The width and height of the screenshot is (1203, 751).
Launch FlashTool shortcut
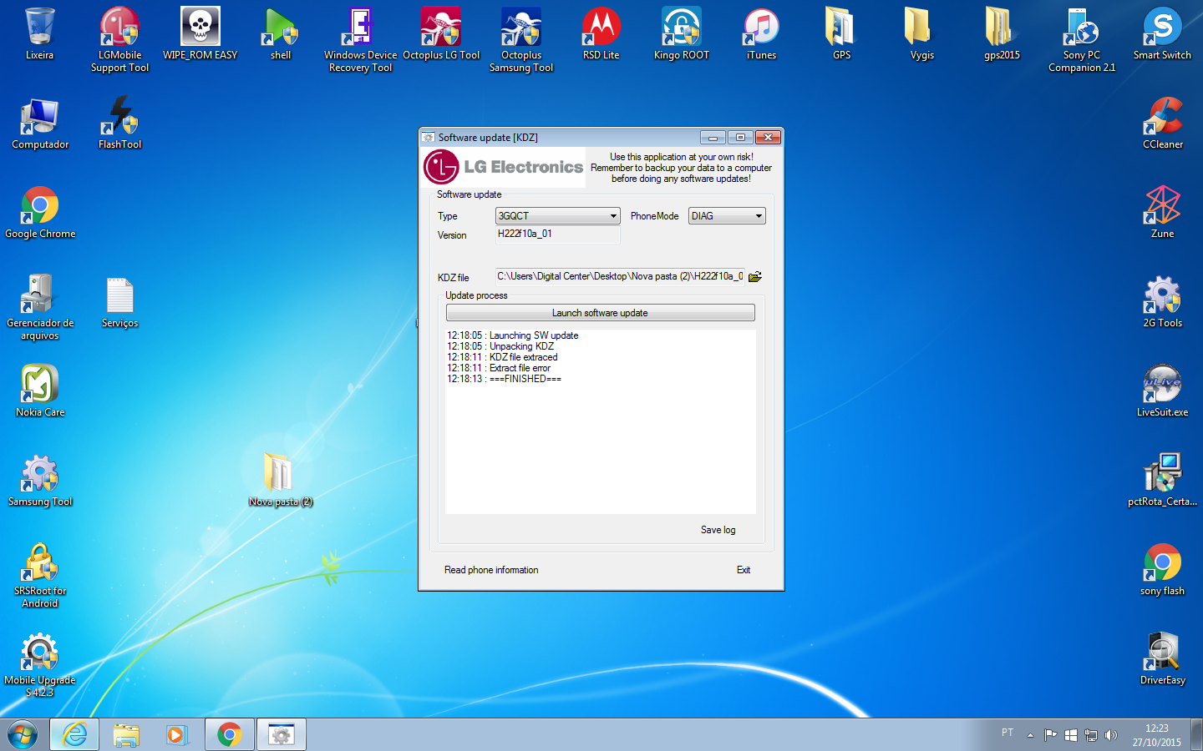[120, 123]
